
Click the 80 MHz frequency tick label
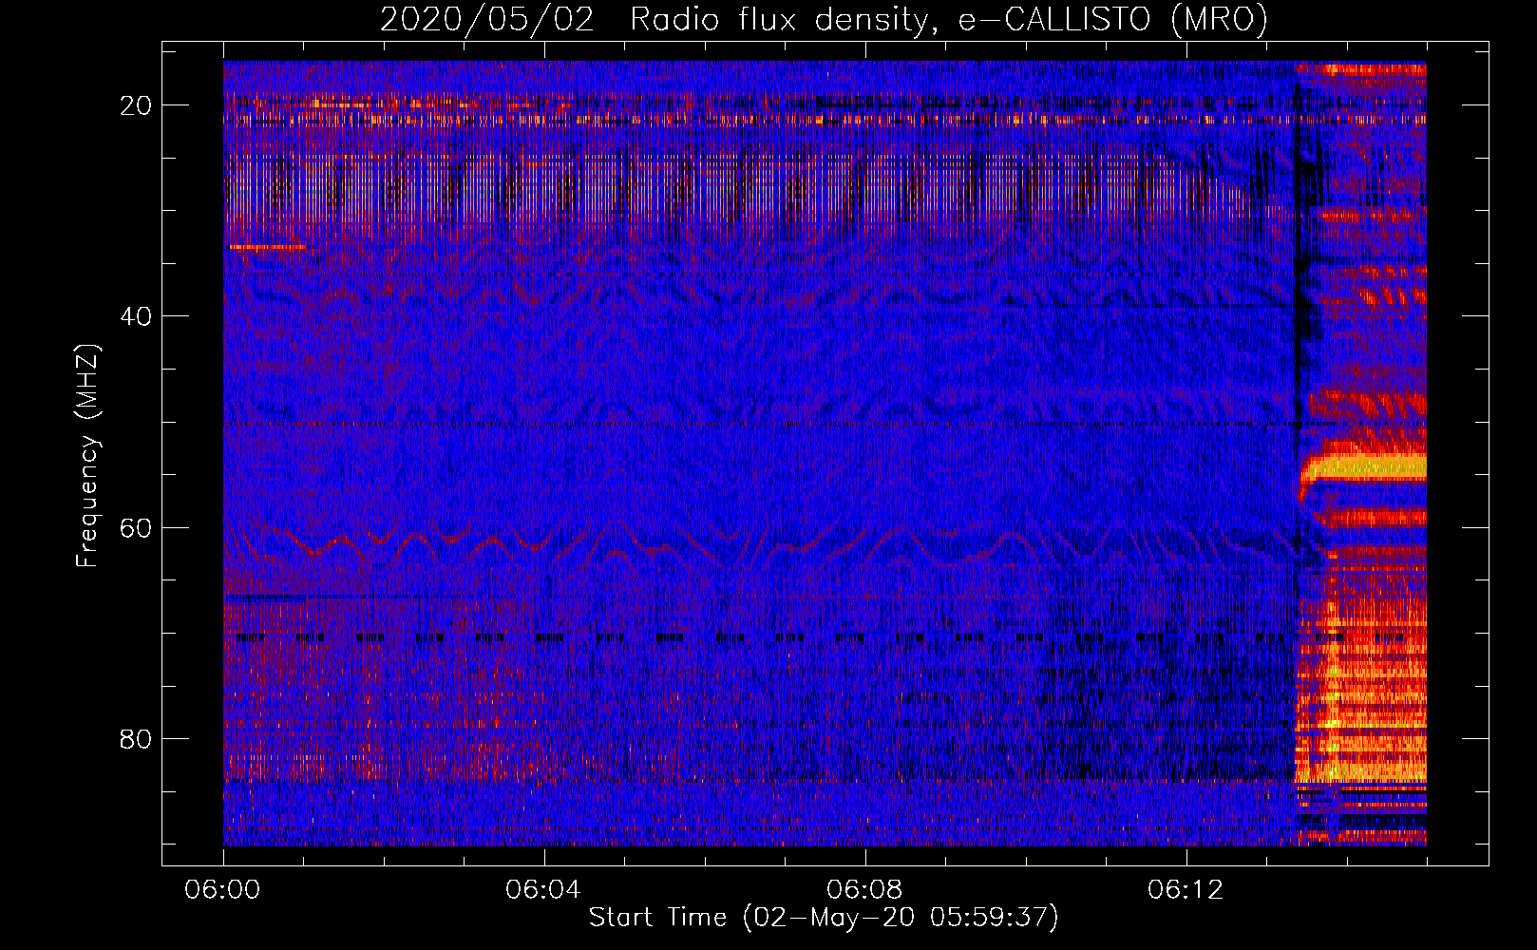[x=137, y=738]
